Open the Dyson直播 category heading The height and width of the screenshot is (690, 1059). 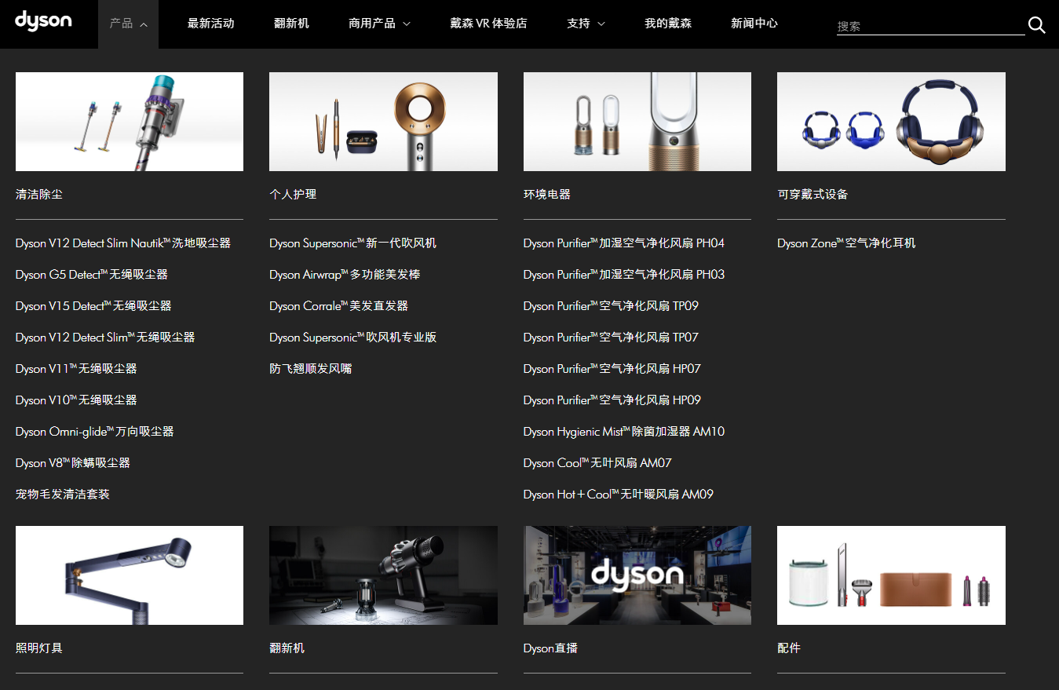(x=551, y=648)
